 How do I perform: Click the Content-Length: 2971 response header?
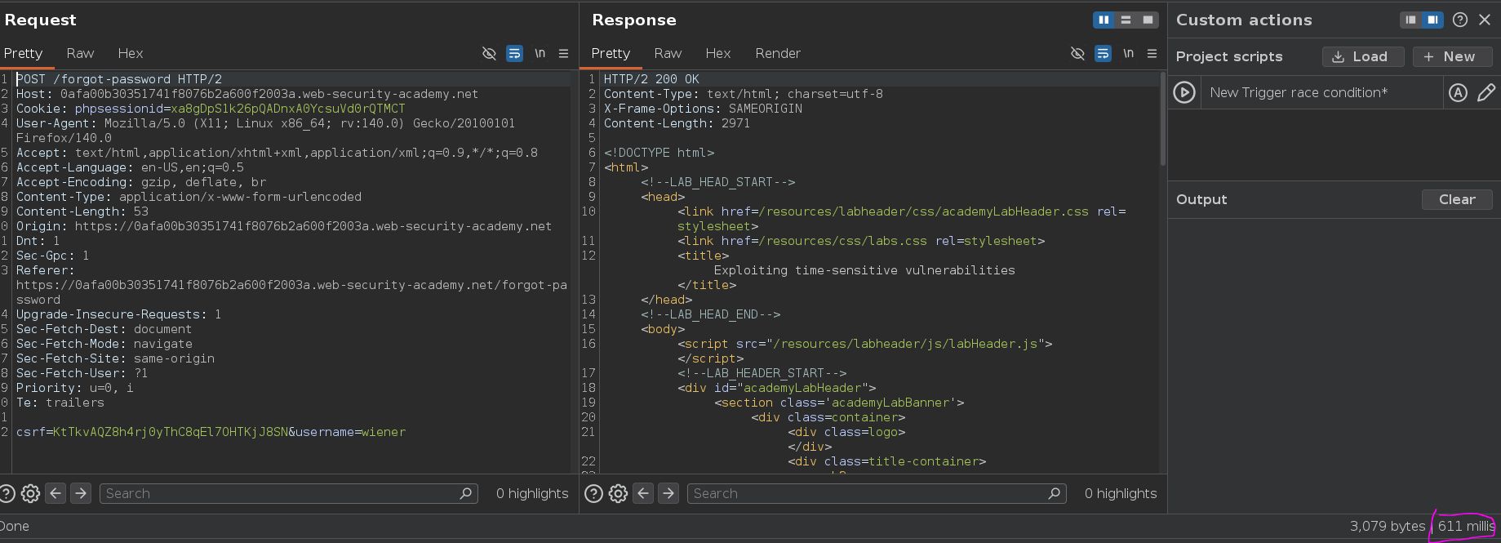pos(677,123)
